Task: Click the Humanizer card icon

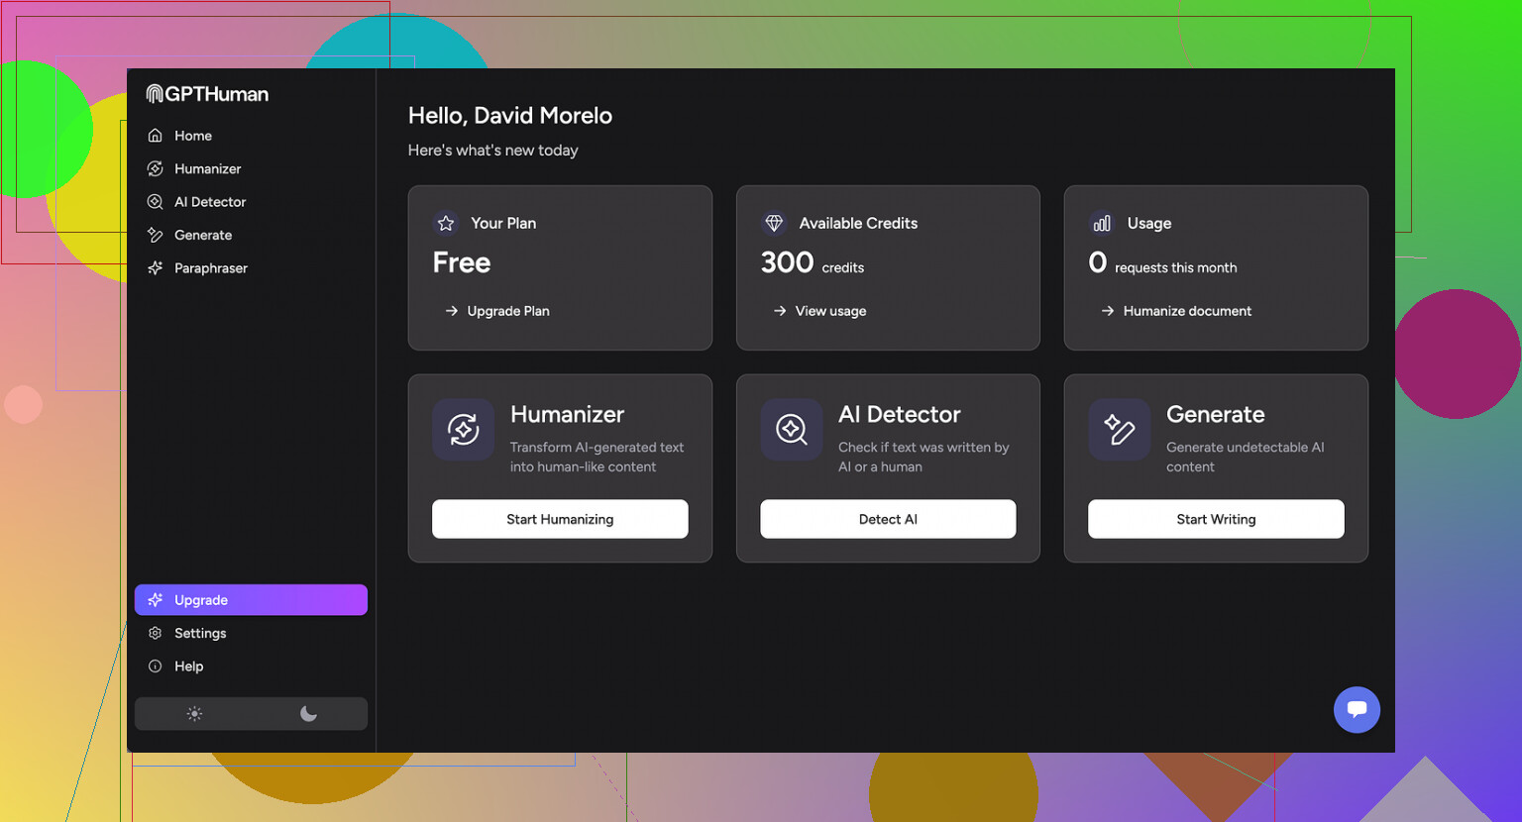Action: [463, 430]
